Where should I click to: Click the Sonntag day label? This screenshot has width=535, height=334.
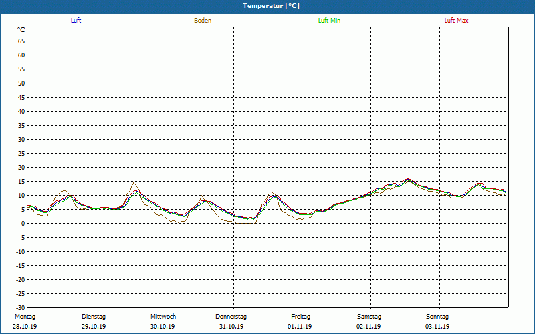[437, 317]
